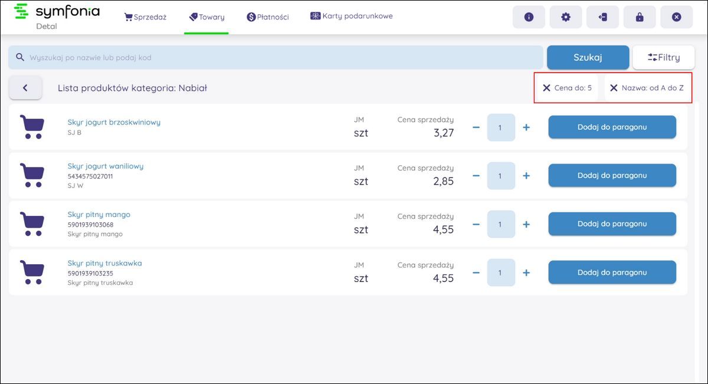Decrease quantity for Skyr pitny truskawka
This screenshot has height=384, width=708.
(x=476, y=273)
